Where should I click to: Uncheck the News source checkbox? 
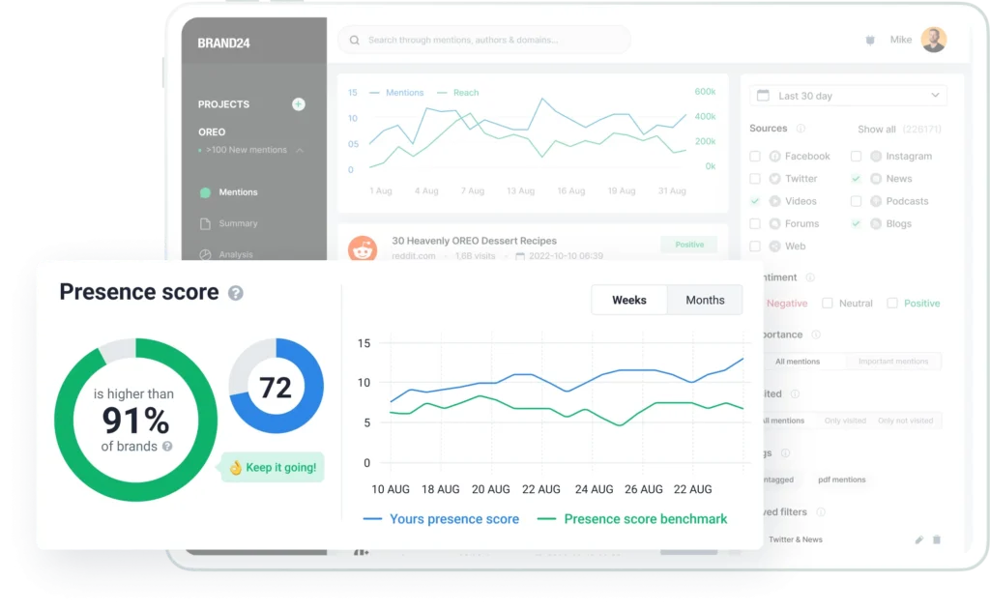(x=856, y=179)
